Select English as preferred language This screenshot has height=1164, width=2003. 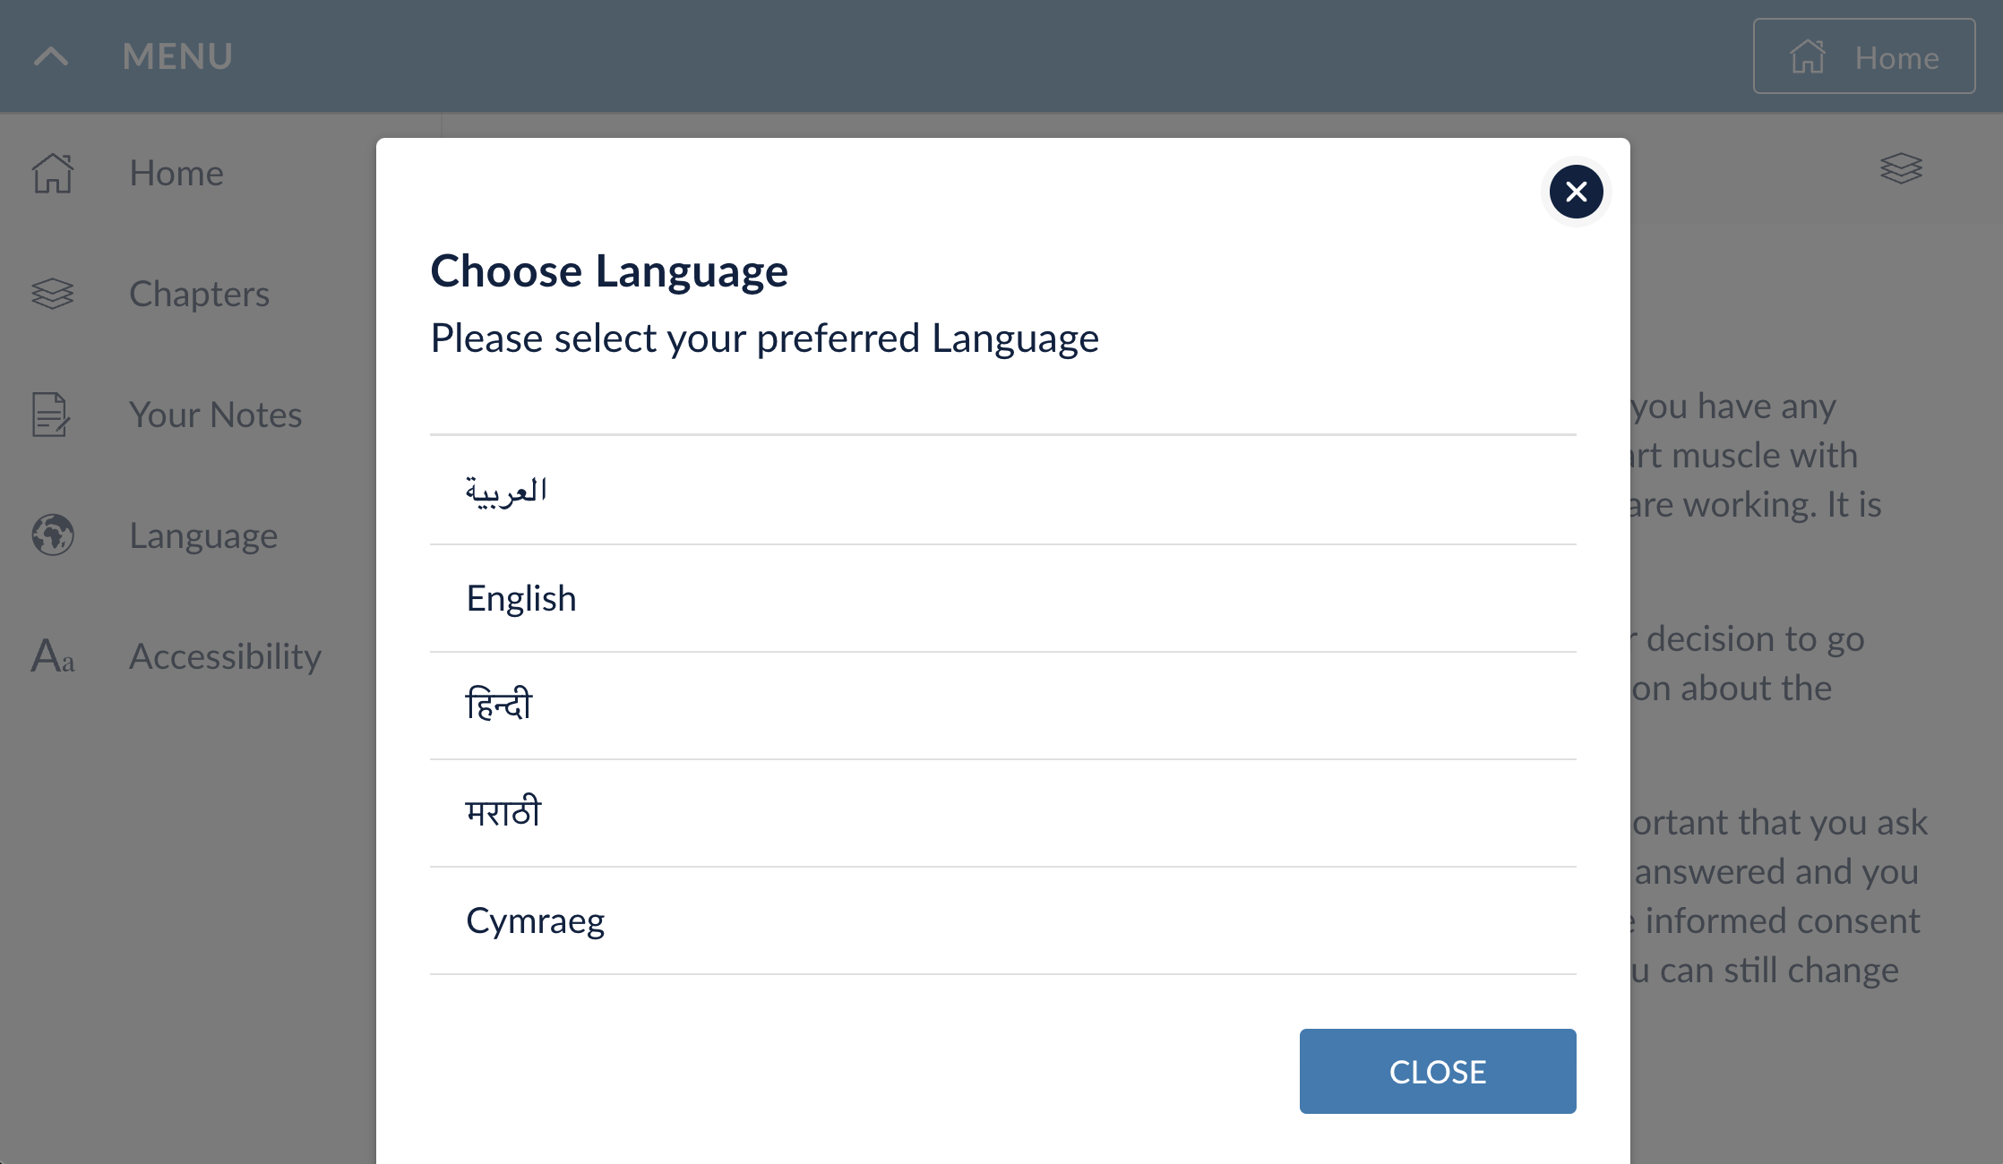(521, 598)
